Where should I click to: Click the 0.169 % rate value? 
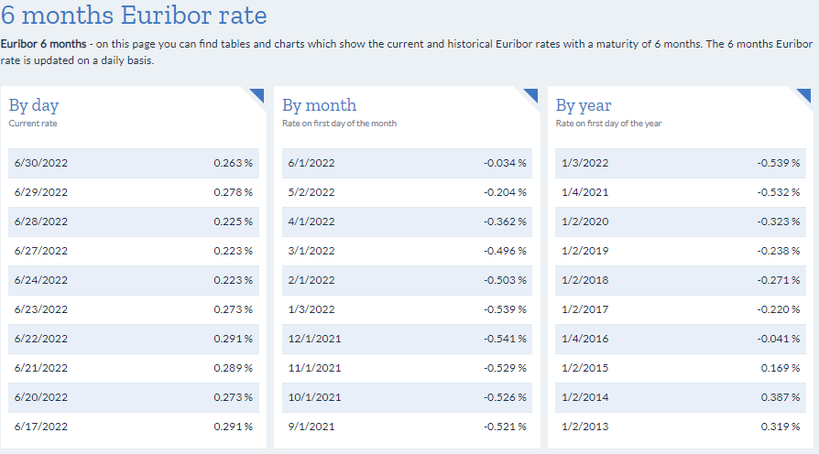pyautogui.click(x=781, y=368)
